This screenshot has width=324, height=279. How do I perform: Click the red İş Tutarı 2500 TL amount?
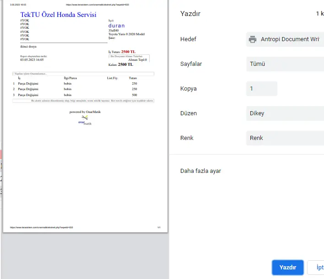coord(128,52)
